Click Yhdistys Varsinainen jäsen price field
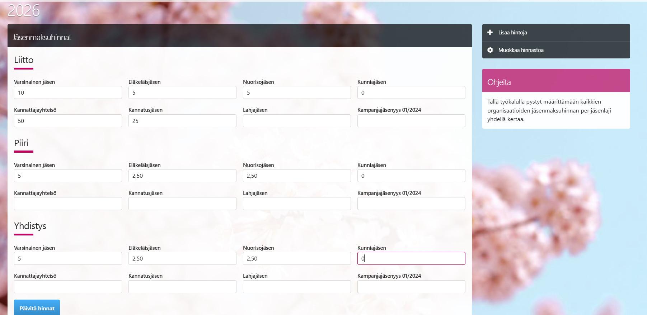 68,259
